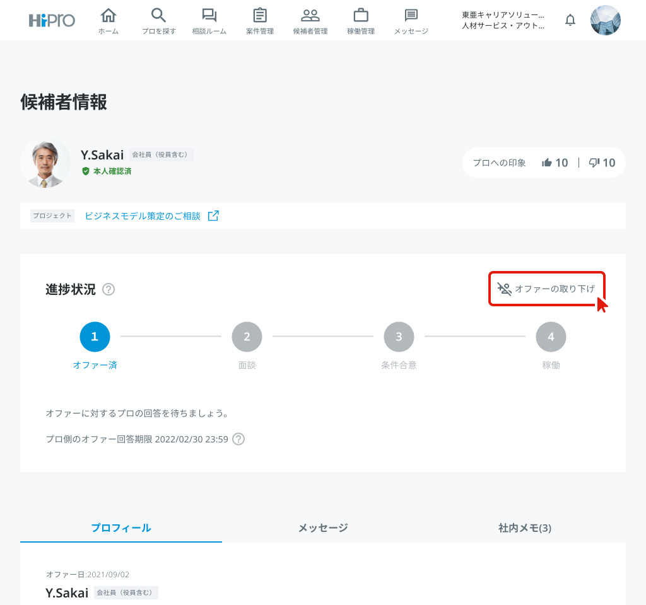Viewport: 646px width, 605px height.
Task: Click the HiPro logo
Action: click(x=52, y=20)
